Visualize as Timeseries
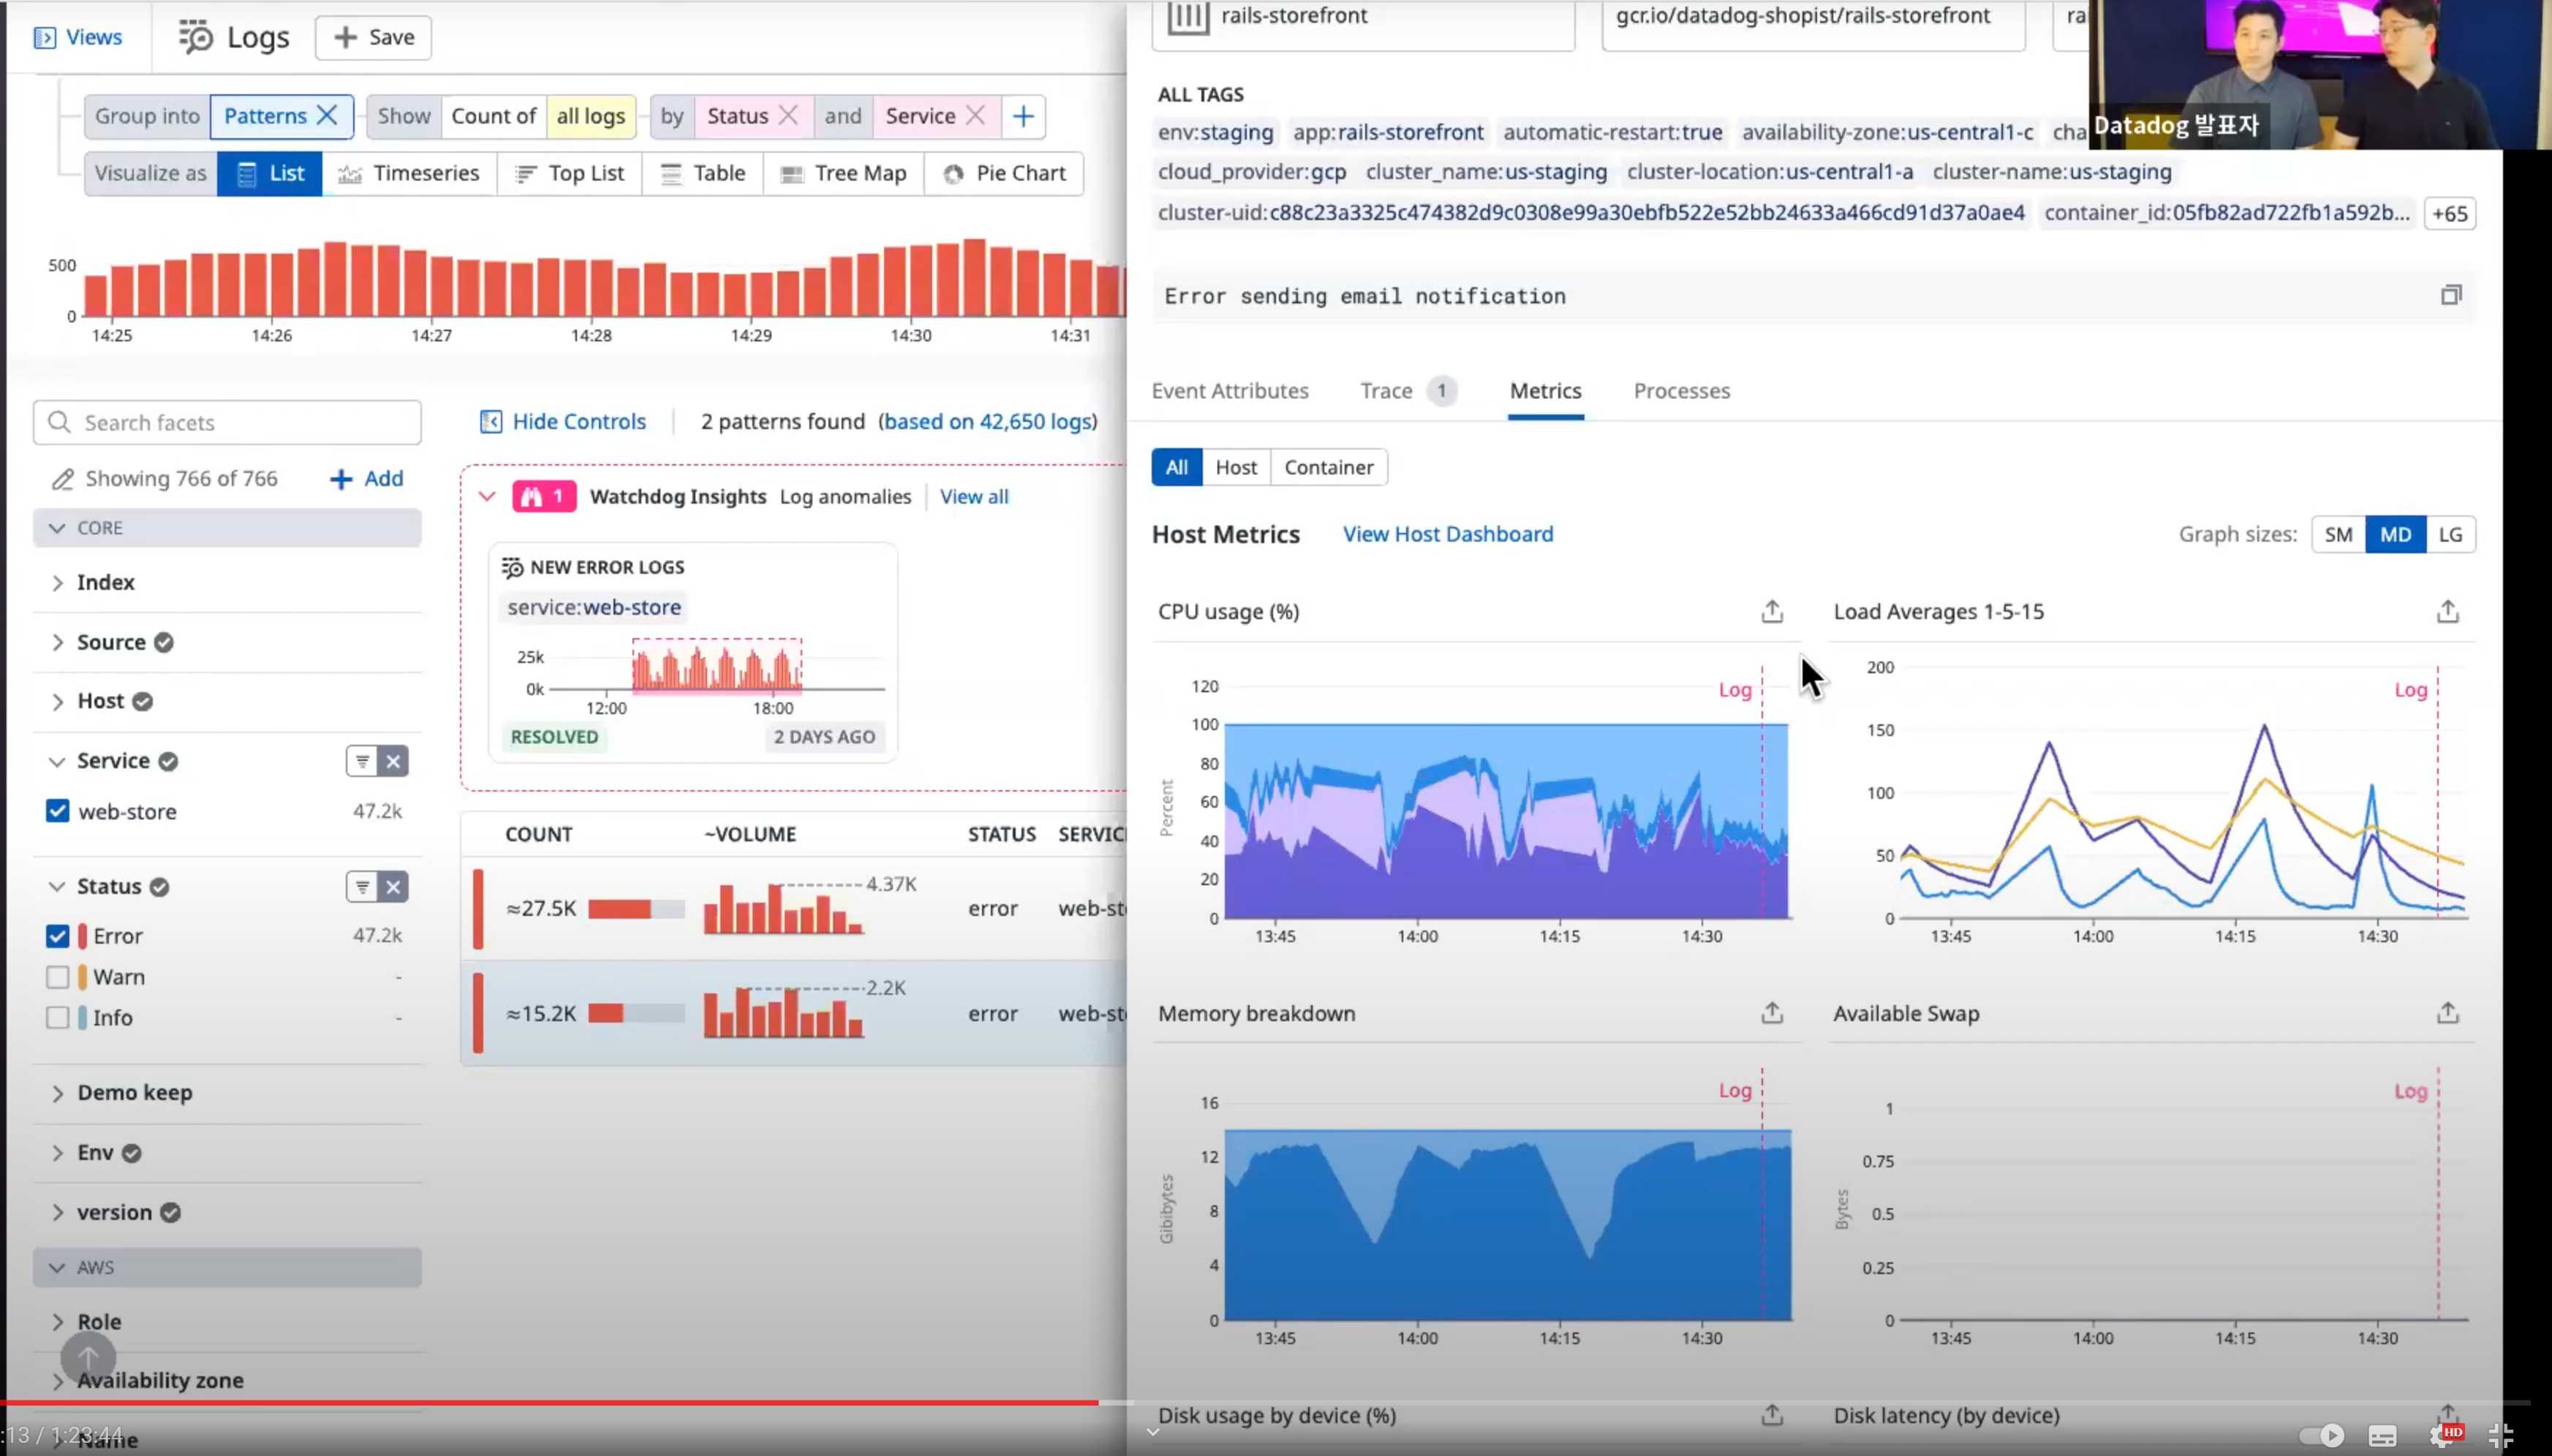The width and height of the screenshot is (2552, 1456). pyautogui.click(x=409, y=174)
